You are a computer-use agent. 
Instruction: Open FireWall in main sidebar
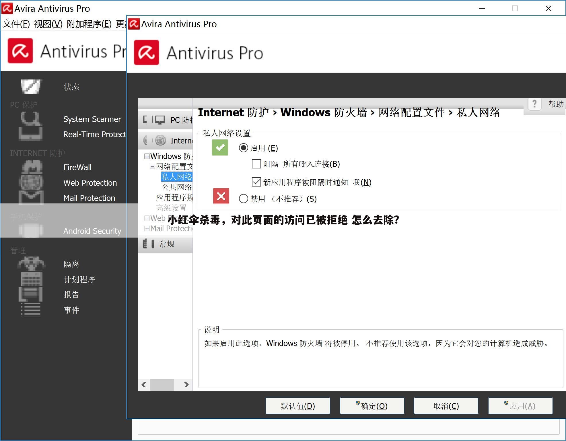77,167
